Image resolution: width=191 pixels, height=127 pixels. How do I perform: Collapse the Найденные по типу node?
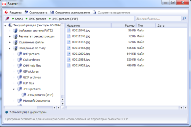(x=9, y=48)
